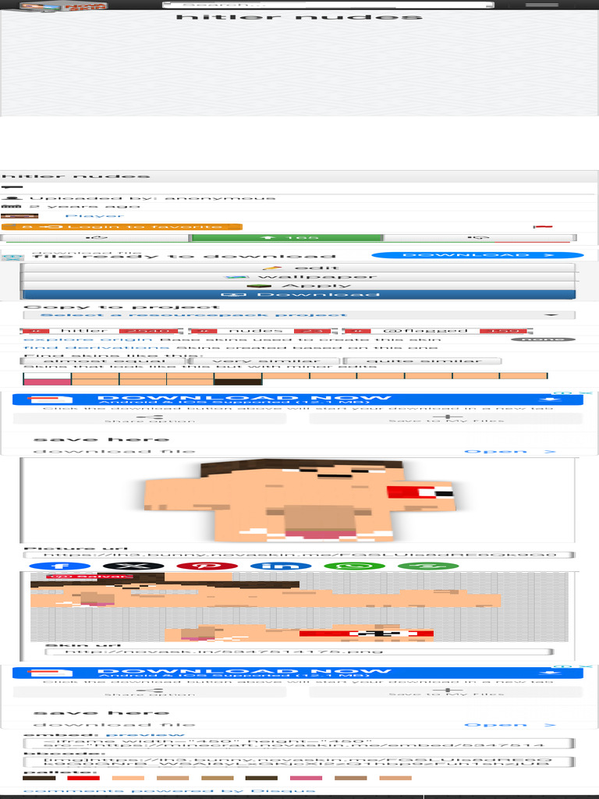Select the Picture url field
This screenshot has width=599, height=799.
click(x=299, y=555)
